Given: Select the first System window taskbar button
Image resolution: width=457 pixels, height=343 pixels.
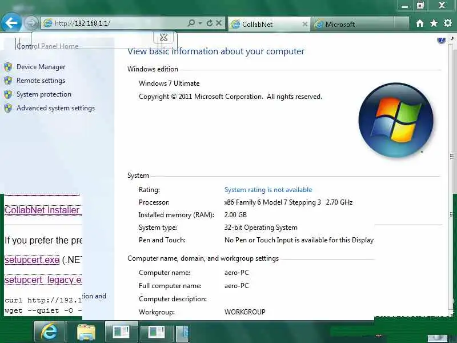Looking at the screenshot, I should tap(121, 332).
